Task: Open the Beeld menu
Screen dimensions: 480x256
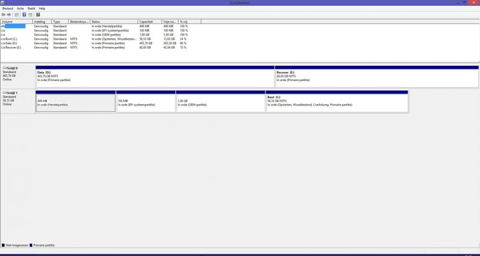Action: coord(31,9)
